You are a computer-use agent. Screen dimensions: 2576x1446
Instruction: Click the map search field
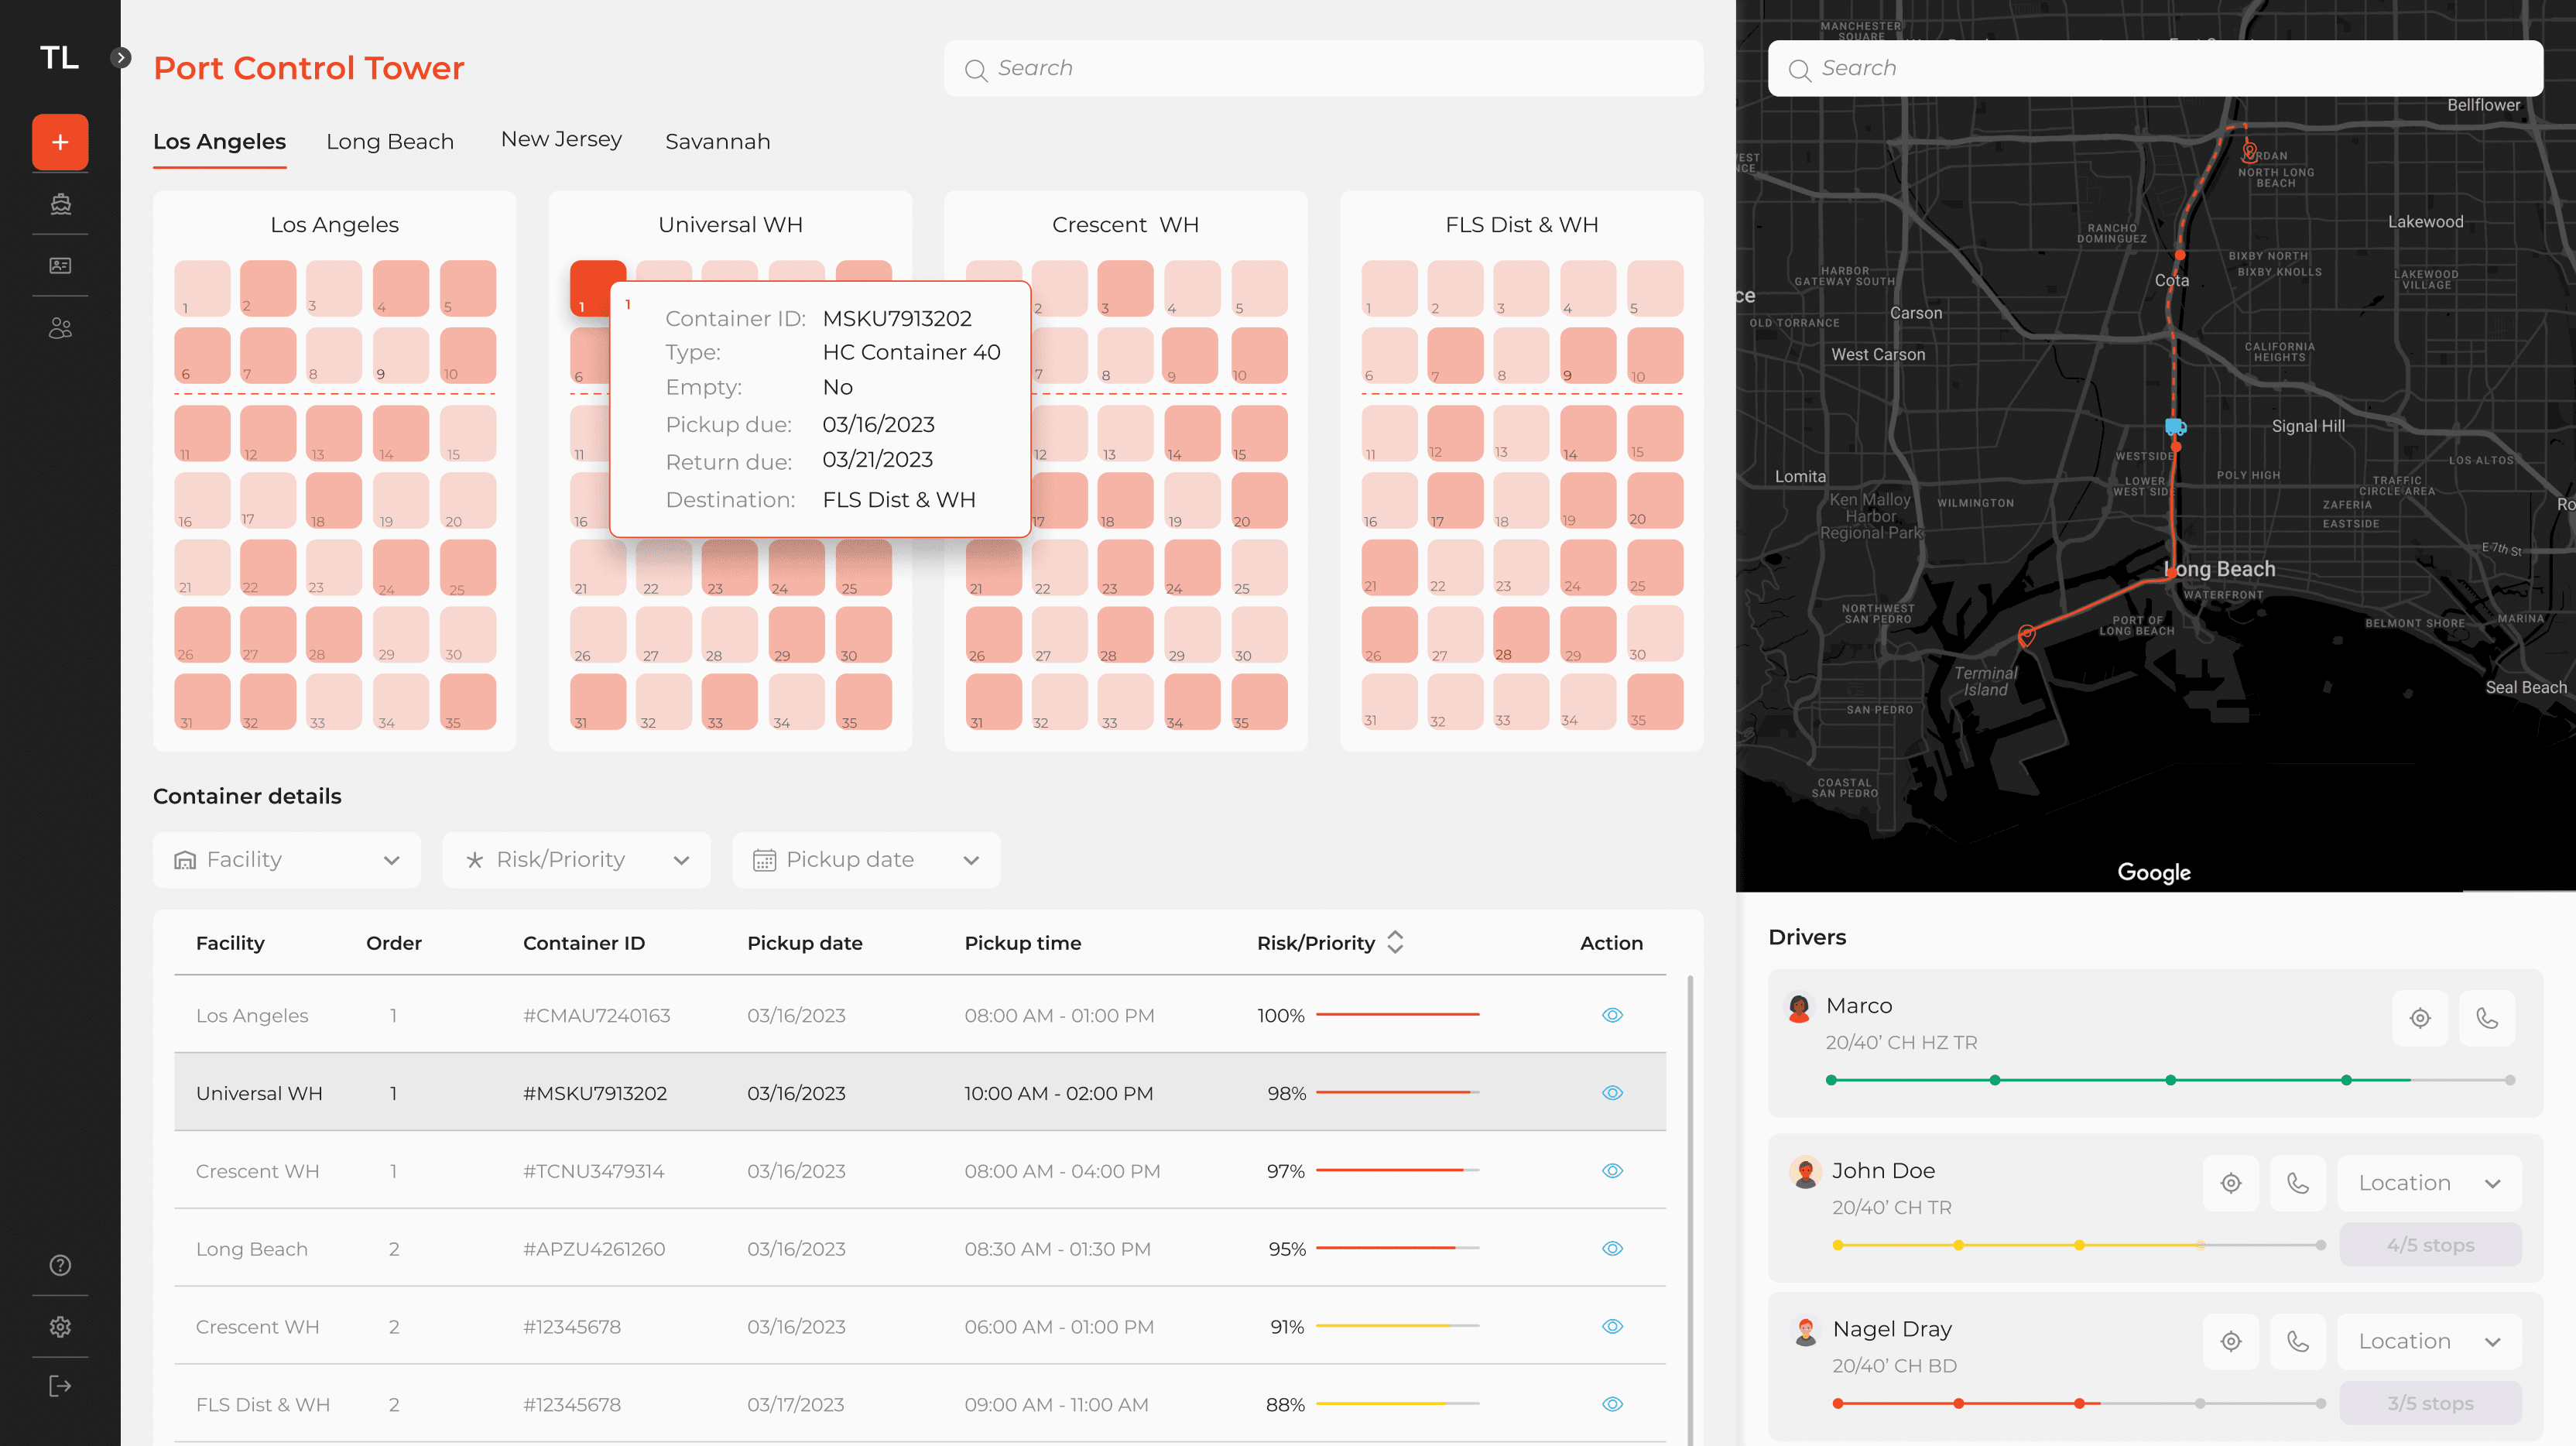pyautogui.click(x=2155, y=68)
